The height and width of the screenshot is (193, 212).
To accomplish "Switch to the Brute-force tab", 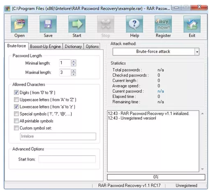I will point(16,46).
